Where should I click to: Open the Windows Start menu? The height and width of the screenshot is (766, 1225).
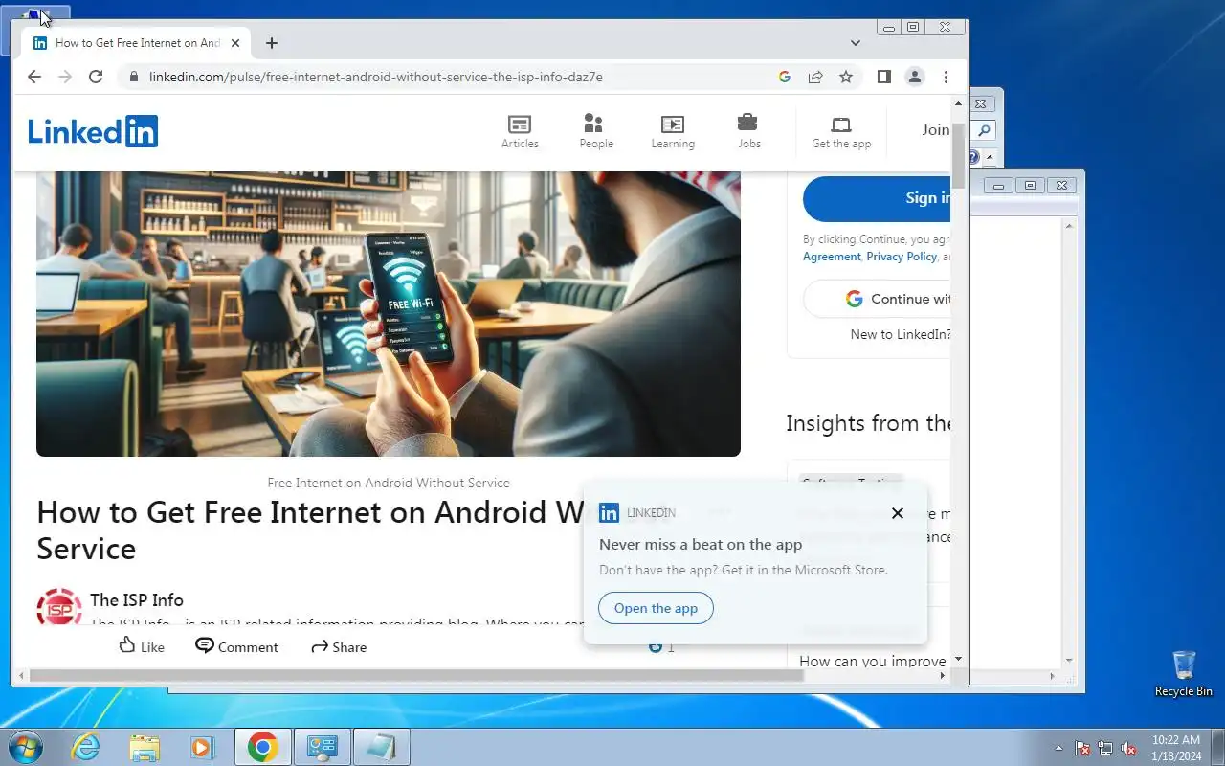pos(26,747)
